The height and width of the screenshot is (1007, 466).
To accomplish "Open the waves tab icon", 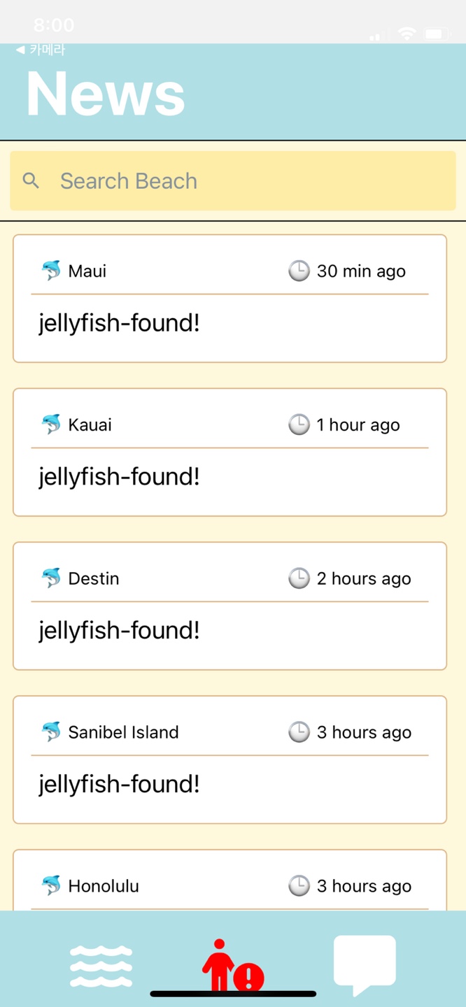I will coord(101,966).
